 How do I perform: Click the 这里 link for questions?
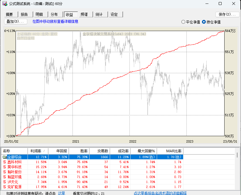tap(61, 193)
